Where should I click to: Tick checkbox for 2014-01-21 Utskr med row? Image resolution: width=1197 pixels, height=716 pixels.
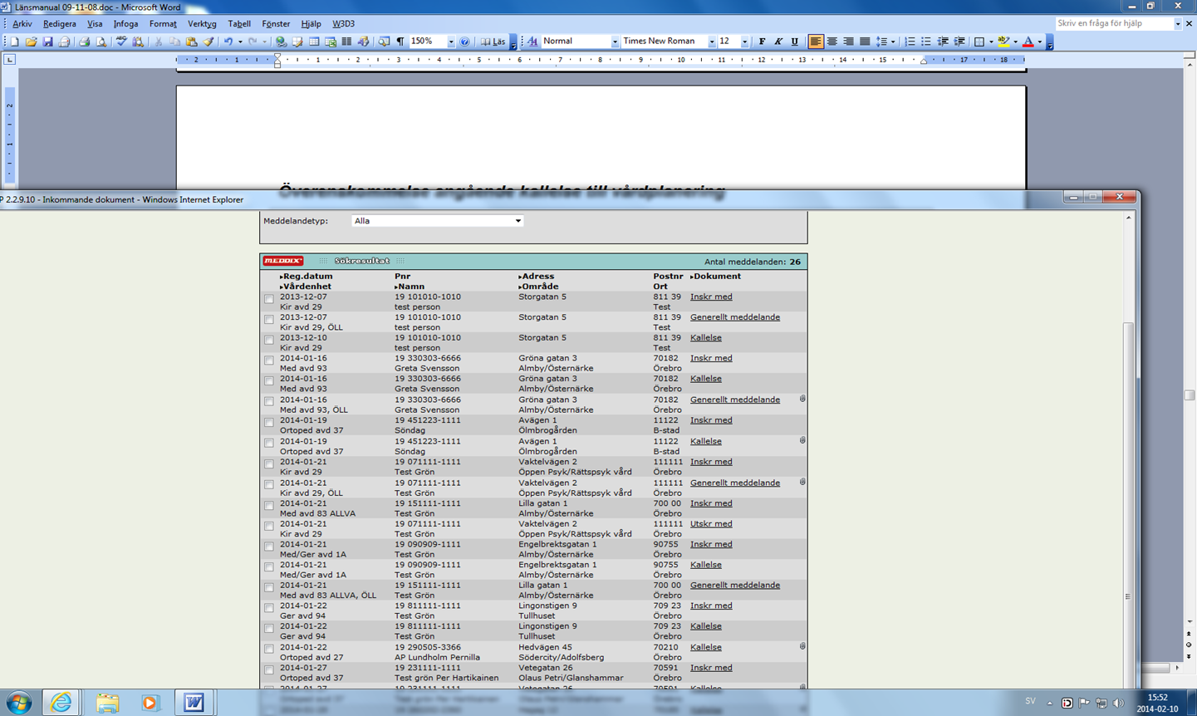[x=269, y=527]
